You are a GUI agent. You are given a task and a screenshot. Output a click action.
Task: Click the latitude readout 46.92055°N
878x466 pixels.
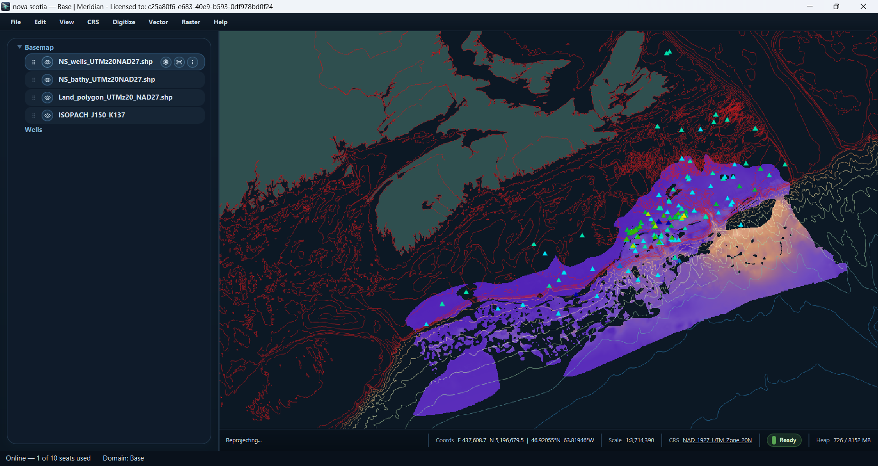click(546, 440)
